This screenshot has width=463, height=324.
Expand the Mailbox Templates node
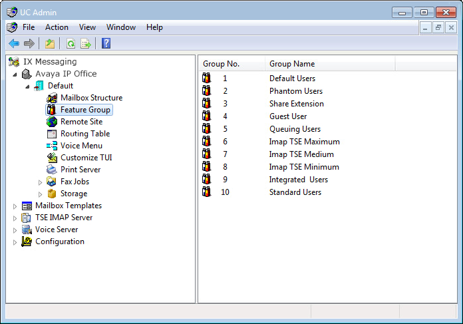[x=15, y=206]
